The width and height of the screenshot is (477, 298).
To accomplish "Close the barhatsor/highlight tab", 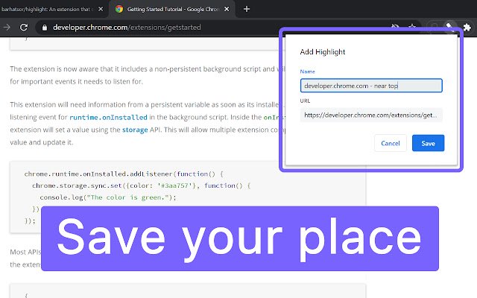I will point(101,9).
